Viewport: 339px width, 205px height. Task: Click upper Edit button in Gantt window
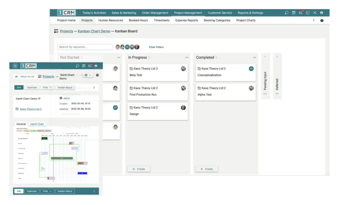(x=19, y=88)
